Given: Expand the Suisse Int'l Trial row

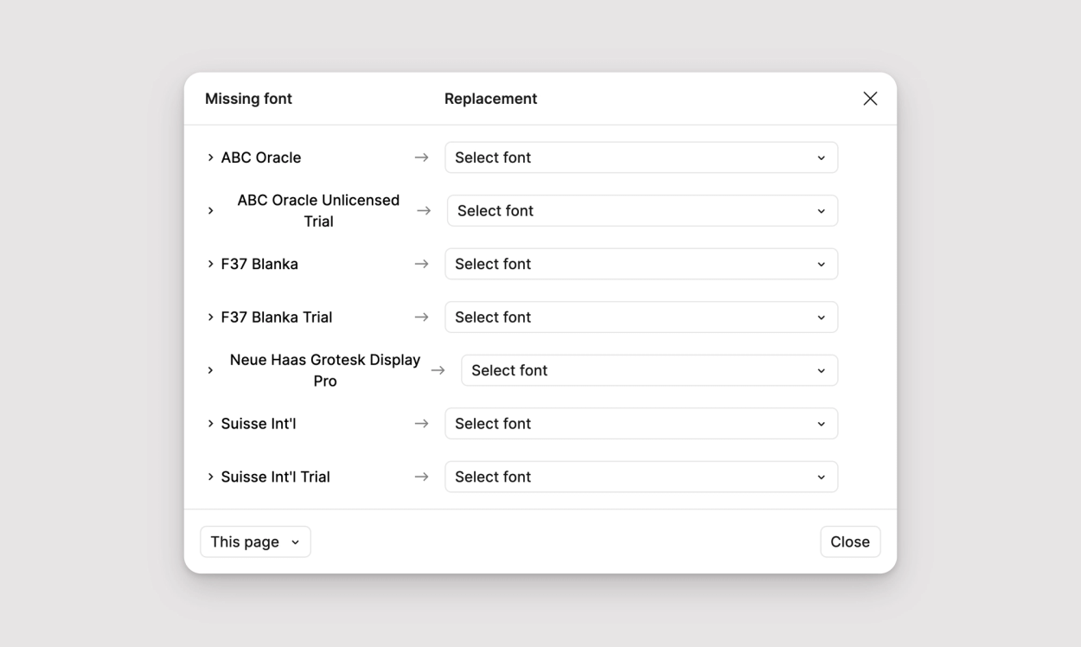Looking at the screenshot, I should coord(210,477).
